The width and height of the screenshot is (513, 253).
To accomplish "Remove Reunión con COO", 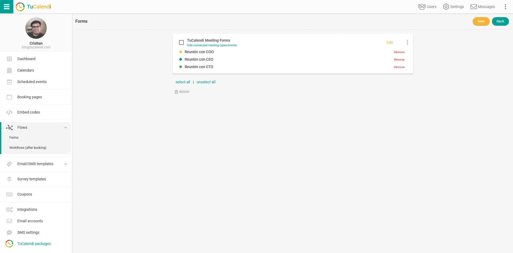I will [x=399, y=52].
